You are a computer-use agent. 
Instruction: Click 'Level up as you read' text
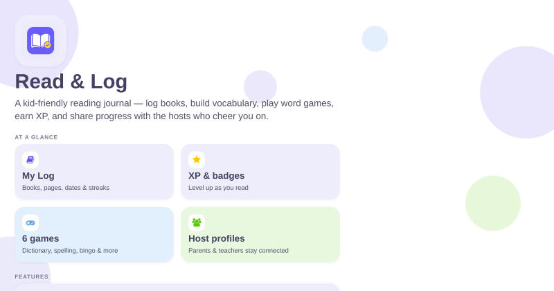click(x=218, y=188)
